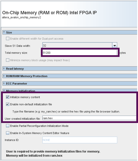Click the ROM/RAM Memory Protection header label
Viewport: 138px width, 161px height.
point(27,76)
